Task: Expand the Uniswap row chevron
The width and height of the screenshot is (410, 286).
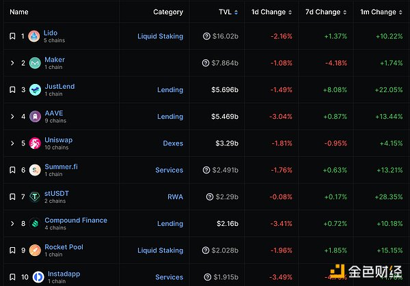Action: pos(12,143)
